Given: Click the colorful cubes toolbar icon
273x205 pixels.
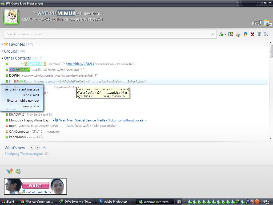Looking at the screenshot, I should click(245, 34).
